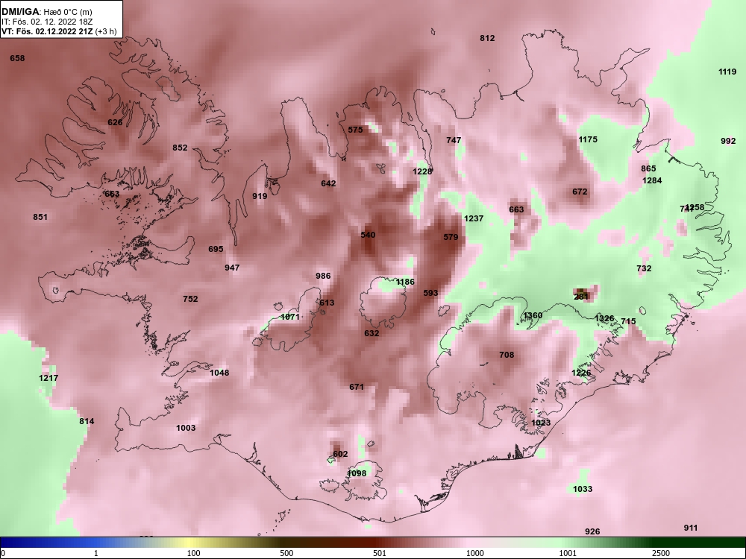
Task: Select the 1119 value at the east edge
Action: coord(727,72)
